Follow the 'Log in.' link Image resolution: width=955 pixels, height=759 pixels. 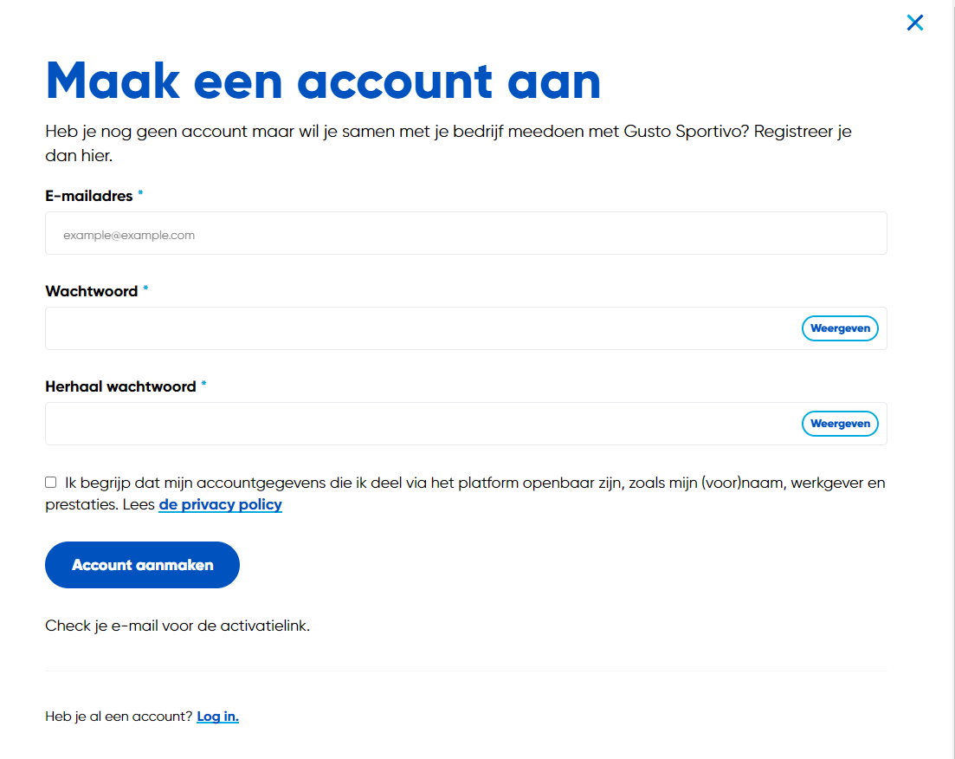coord(217,717)
